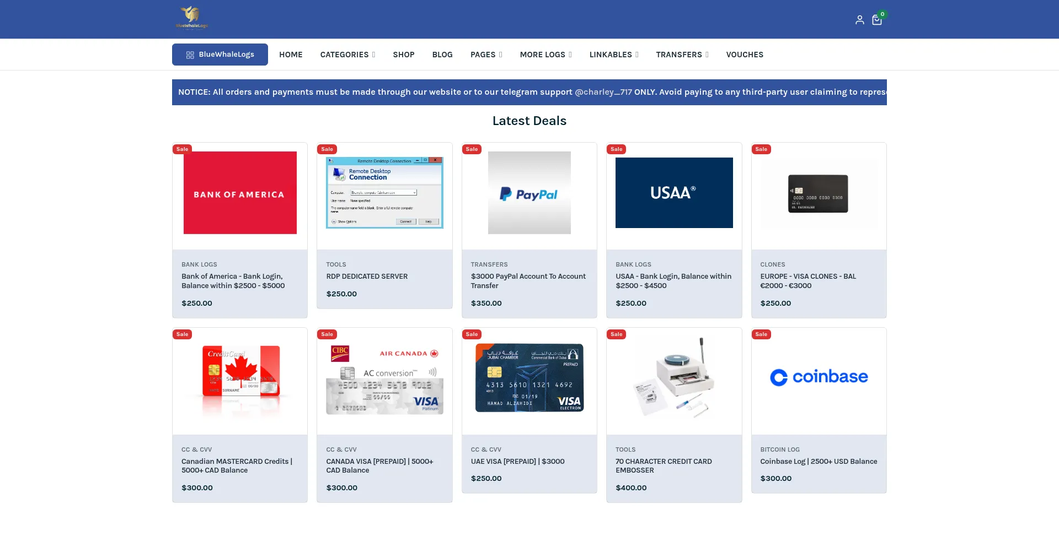Click the TOOLS category above the CARD EMBOSSER
This screenshot has width=1059, height=547.
coord(625,449)
